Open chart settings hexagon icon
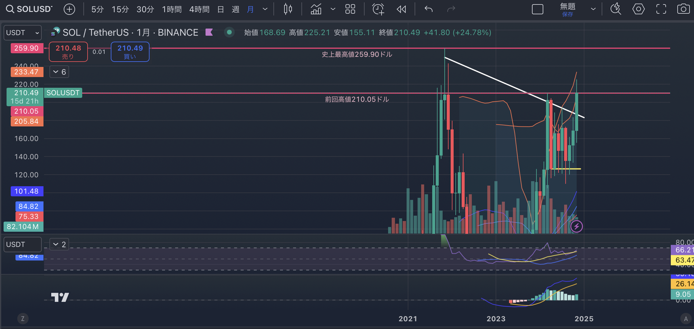The width and height of the screenshot is (694, 329). coord(639,9)
